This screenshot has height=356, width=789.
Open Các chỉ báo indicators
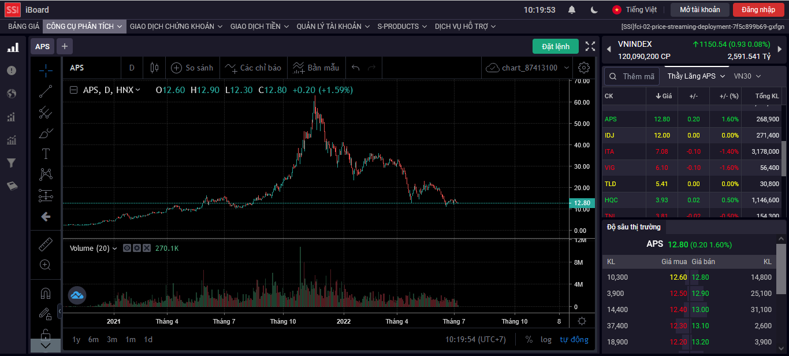[253, 68]
